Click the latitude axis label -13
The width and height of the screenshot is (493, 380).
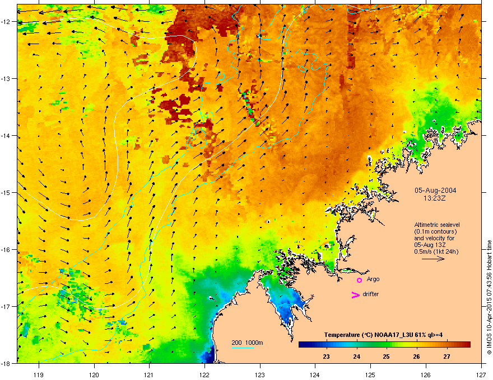pos(6,78)
